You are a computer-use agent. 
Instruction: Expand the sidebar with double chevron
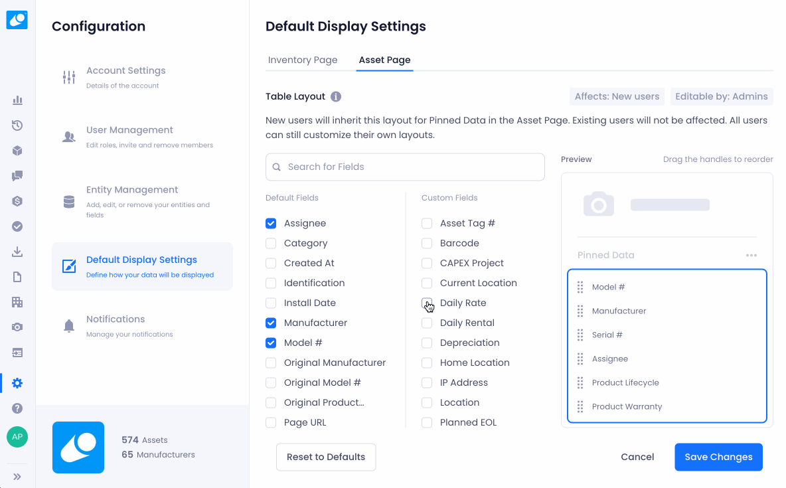17,477
